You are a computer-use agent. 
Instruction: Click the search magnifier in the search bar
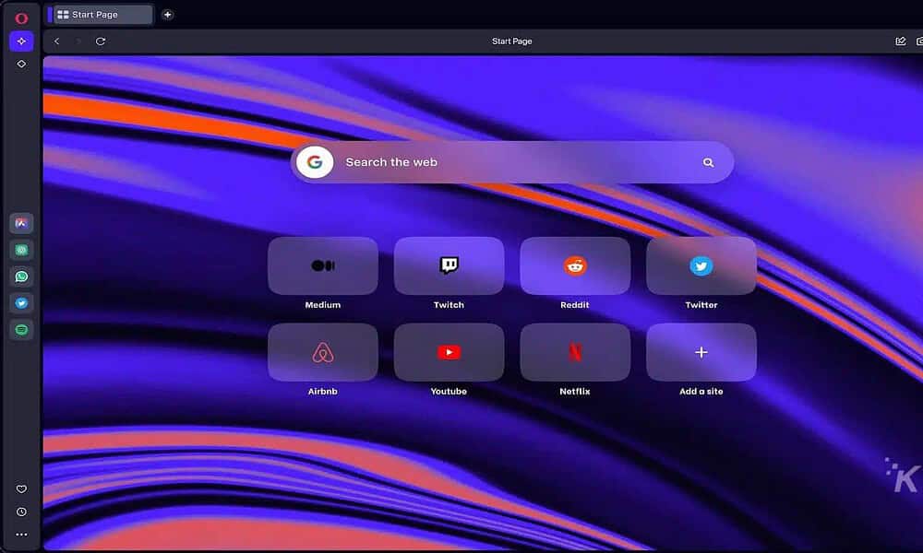708,162
